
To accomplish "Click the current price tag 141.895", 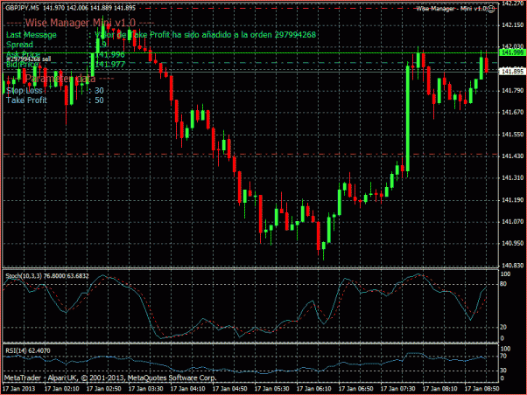I will coord(512,72).
